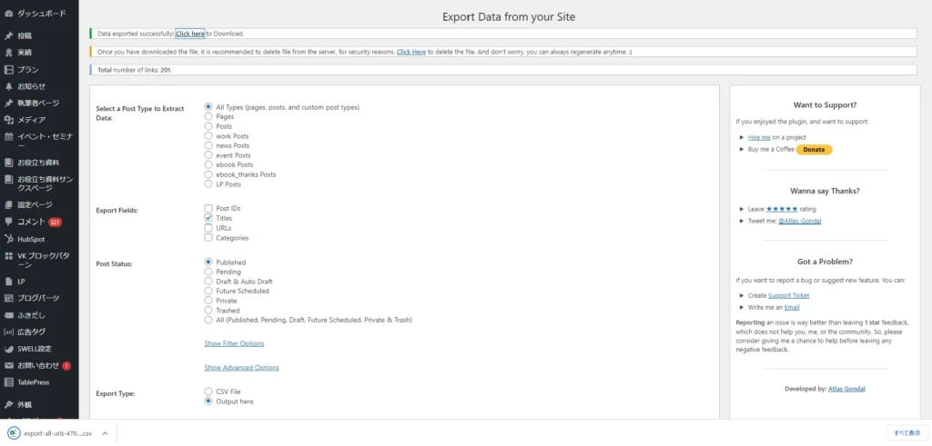Click the 実績 sidebar icon
The image size is (932, 446).
pyautogui.click(x=8, y=52)
